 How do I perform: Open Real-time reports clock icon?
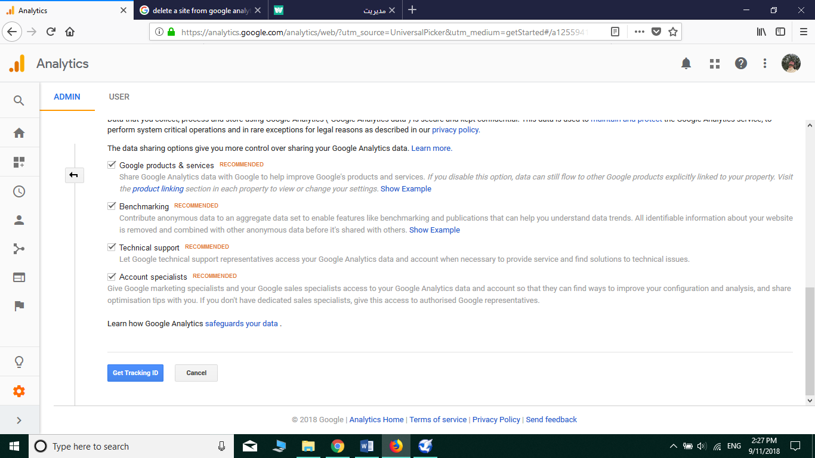tap(19, 191)
